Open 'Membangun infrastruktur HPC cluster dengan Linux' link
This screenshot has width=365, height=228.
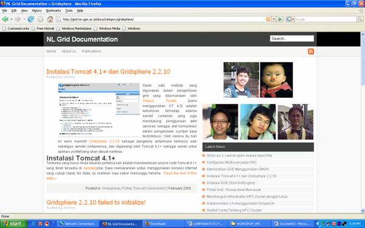tap(247, 196)
